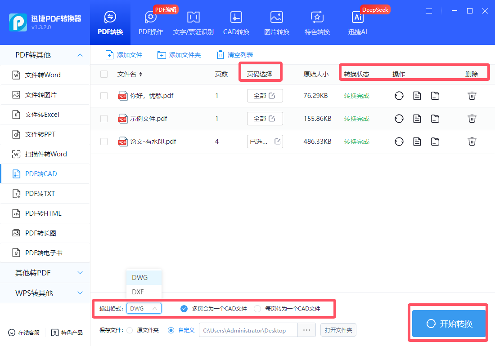
Task: Check the box for 论文-有水印.pdf
Action: [x=104, y=142]
